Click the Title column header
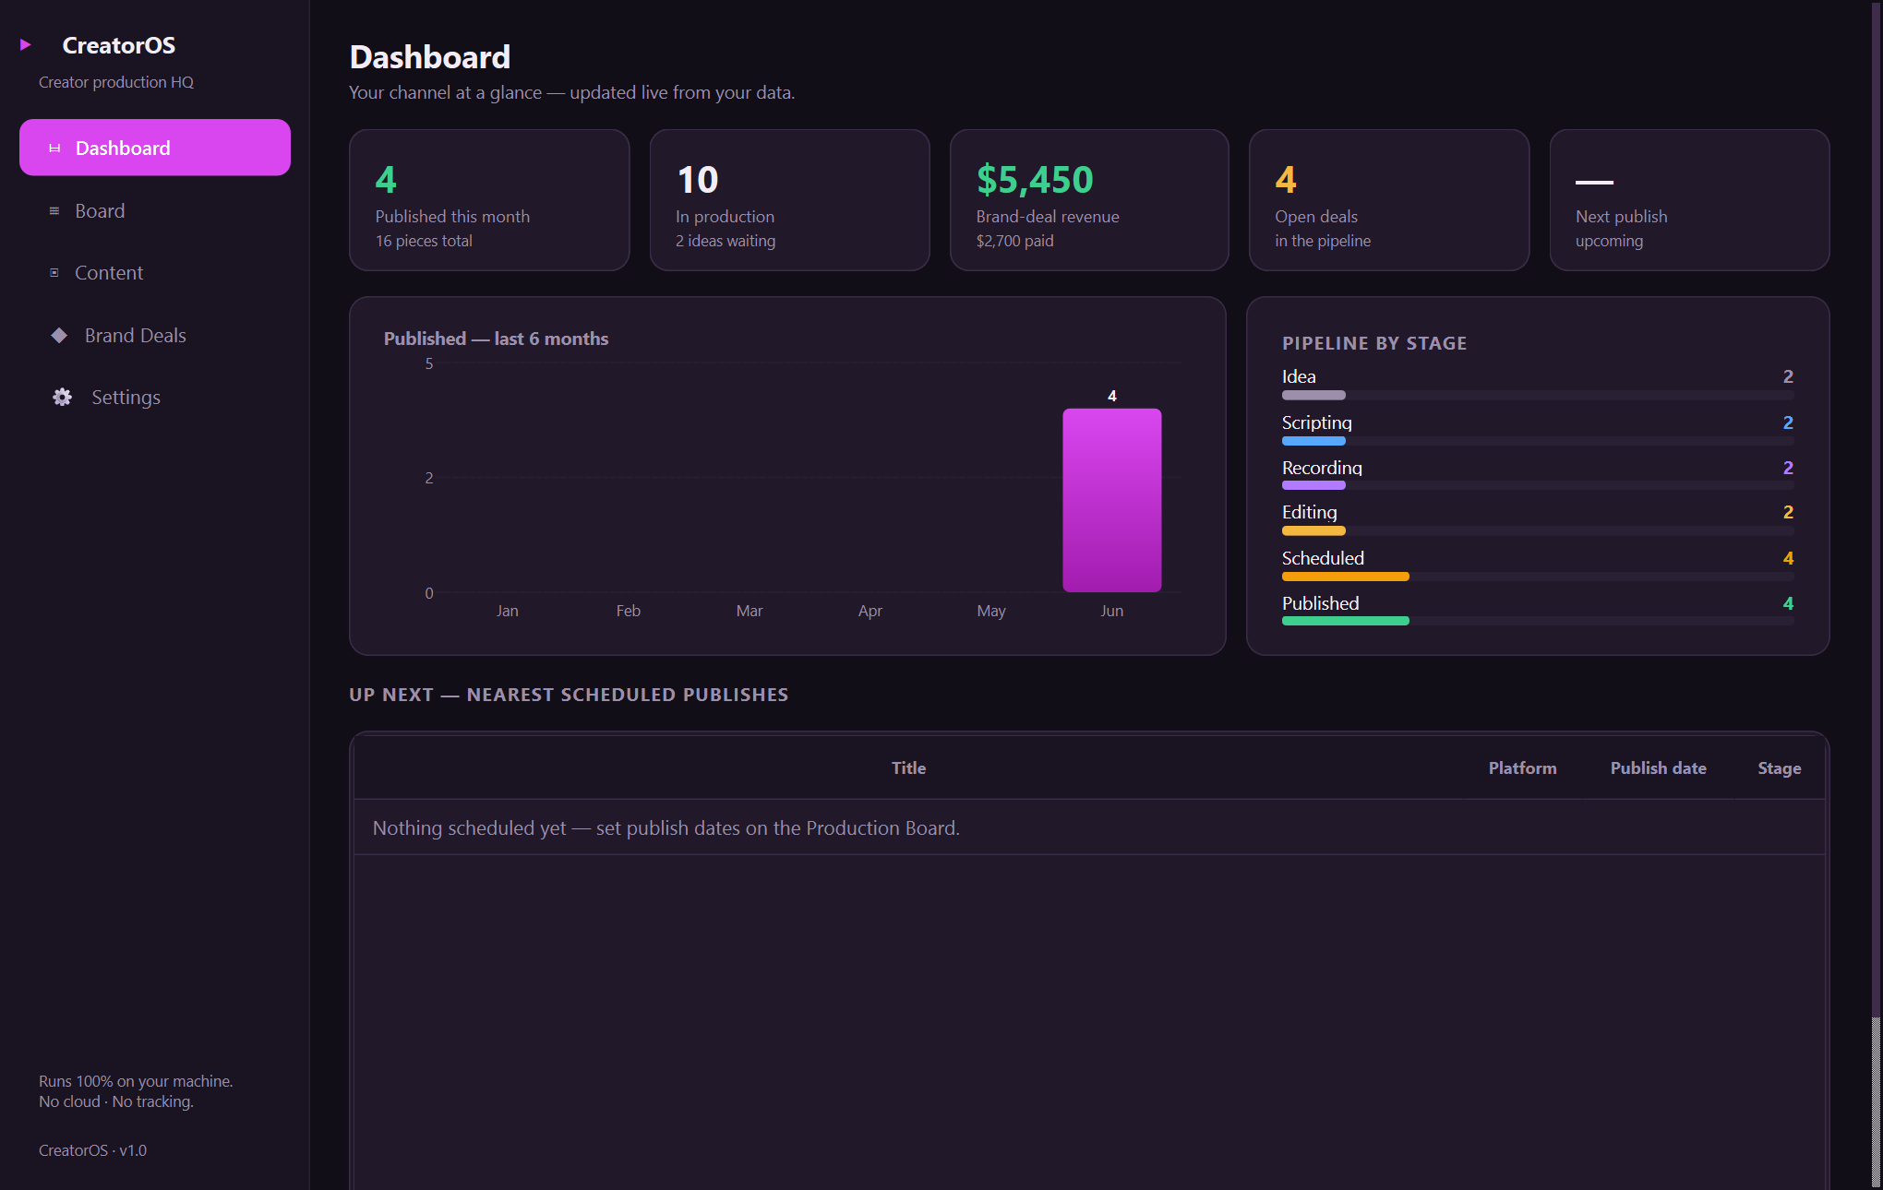The width and height of the screenshot is (1883, 1190). pos(908,768)
